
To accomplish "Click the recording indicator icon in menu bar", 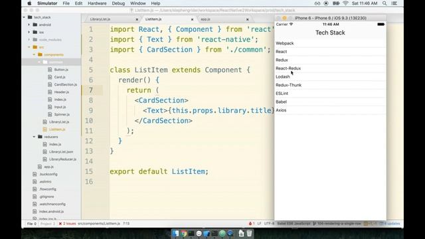I will click(326, 3).
